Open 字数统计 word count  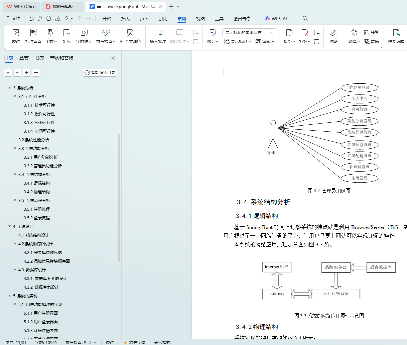84,36
